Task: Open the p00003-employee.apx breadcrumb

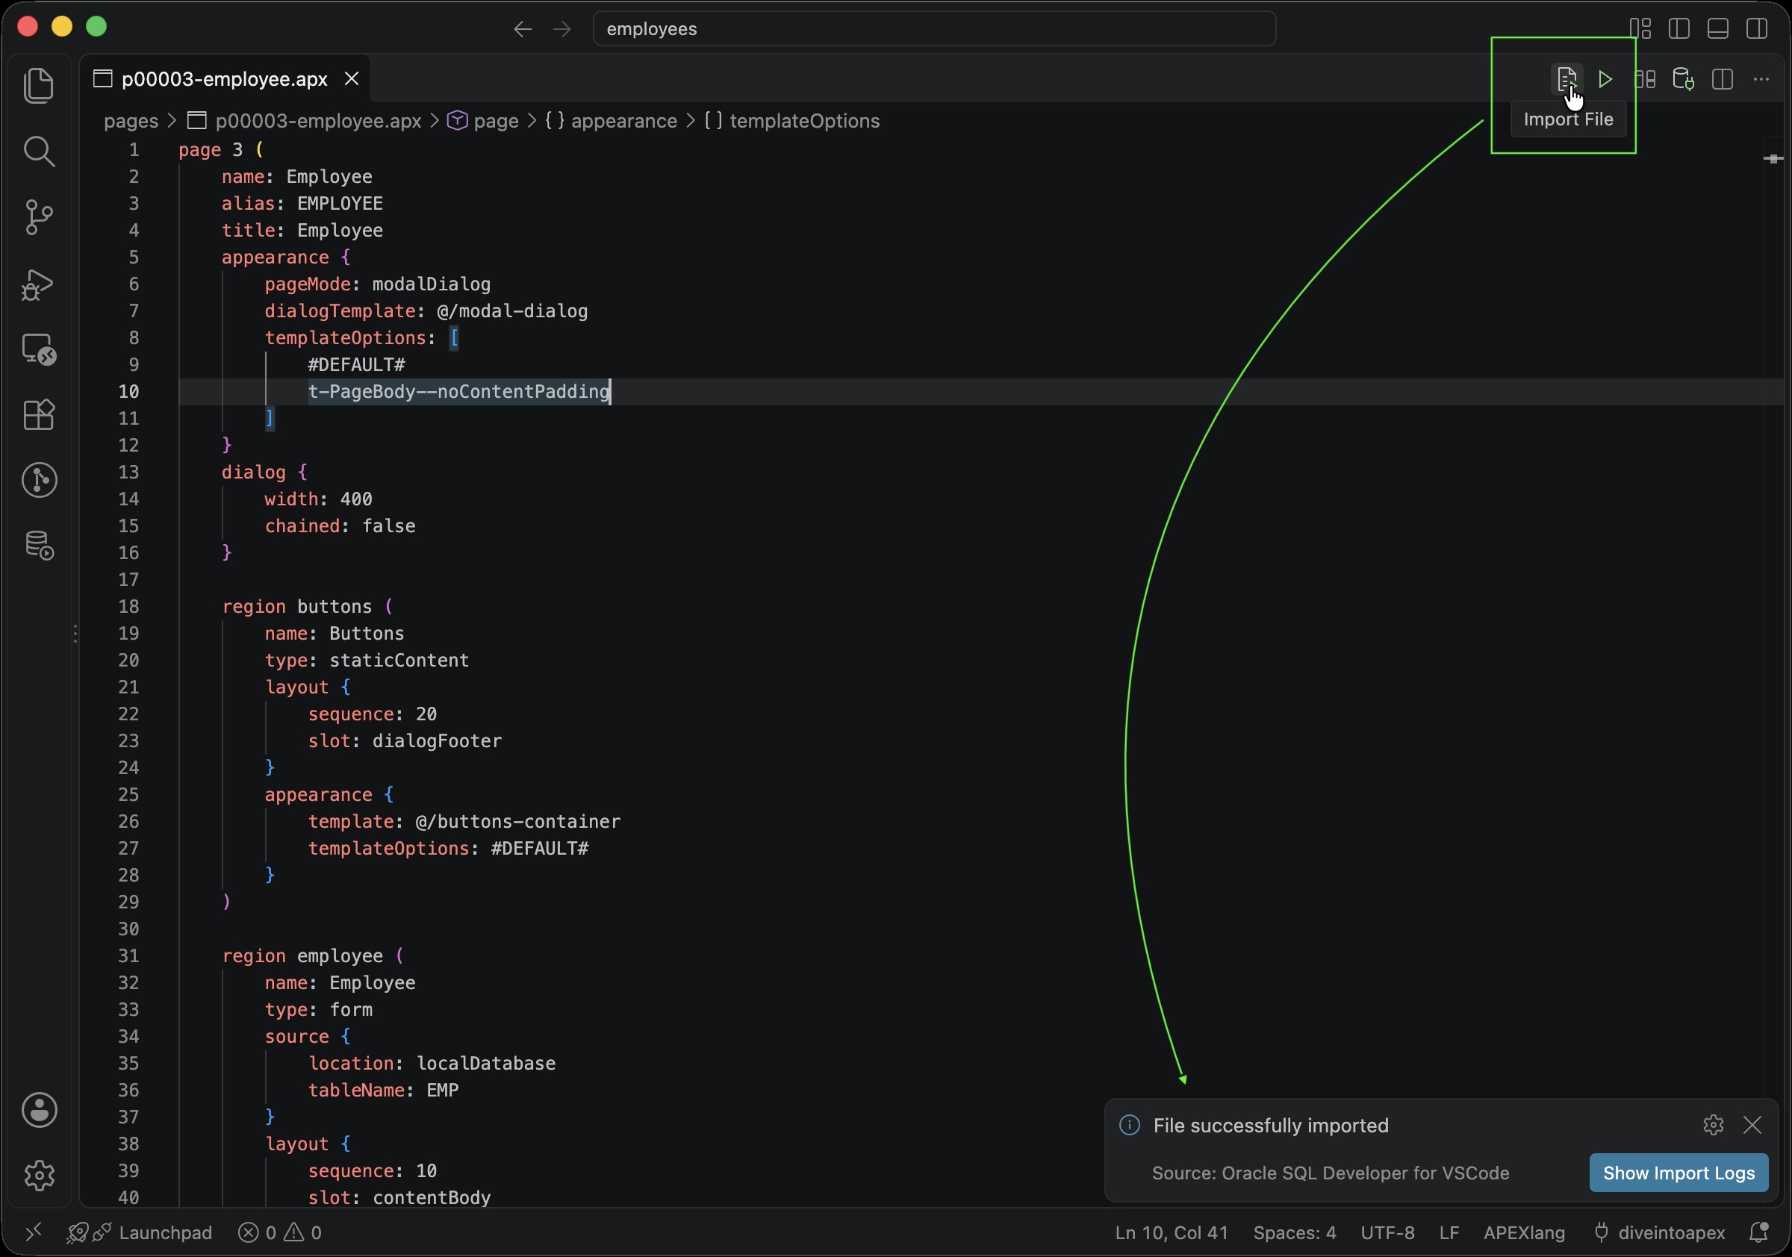Action: [x=305, y=121]
